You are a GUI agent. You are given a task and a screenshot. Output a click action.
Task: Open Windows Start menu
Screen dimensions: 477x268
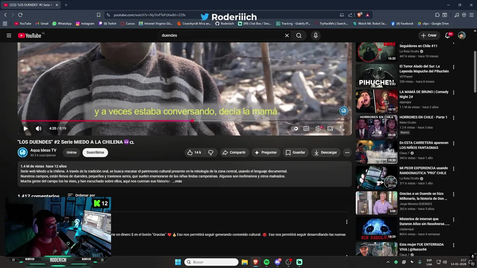(178, 262)
